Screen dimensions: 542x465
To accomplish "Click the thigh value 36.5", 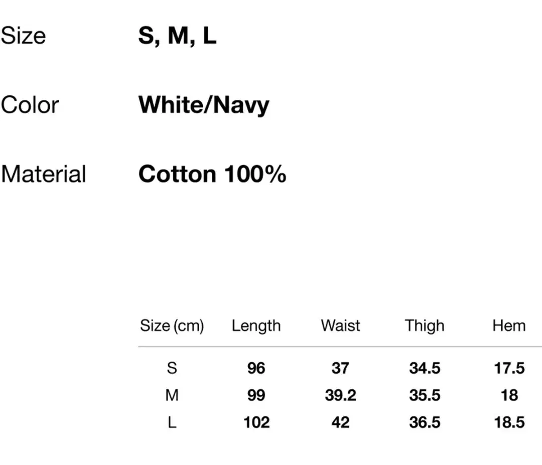I will [x=425, y=422].
